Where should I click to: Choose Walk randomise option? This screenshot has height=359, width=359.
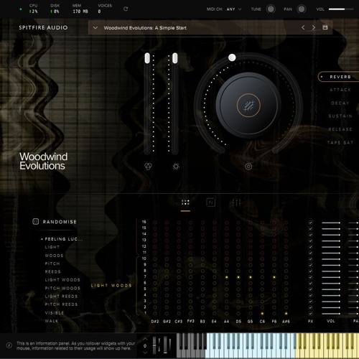(x=52, y=321)
